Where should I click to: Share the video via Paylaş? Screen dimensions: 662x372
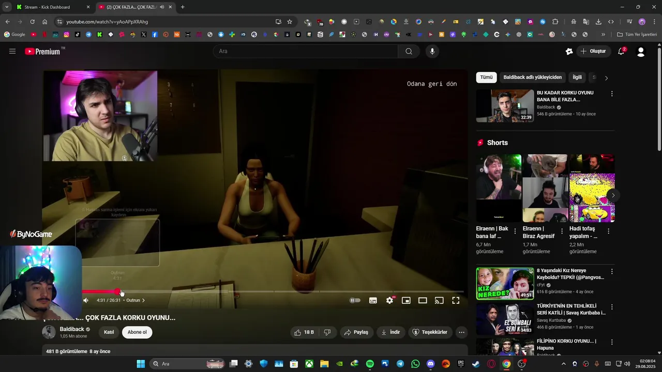tap(356, 332)
